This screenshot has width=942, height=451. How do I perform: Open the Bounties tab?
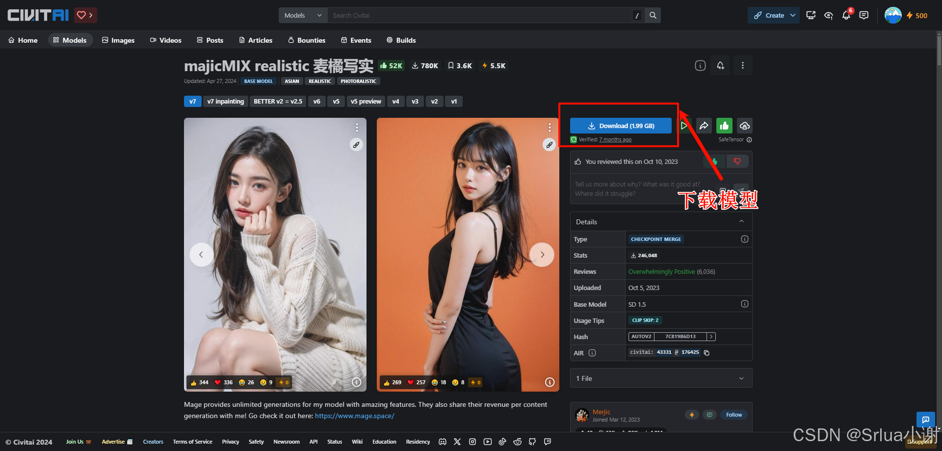307,40
